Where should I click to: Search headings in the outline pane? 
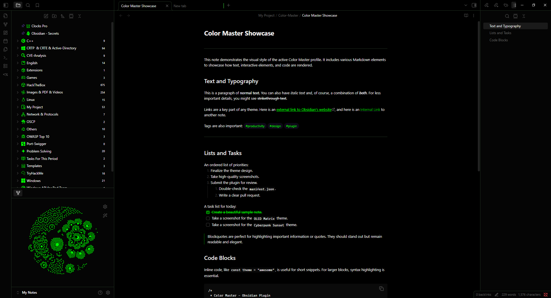507,16
